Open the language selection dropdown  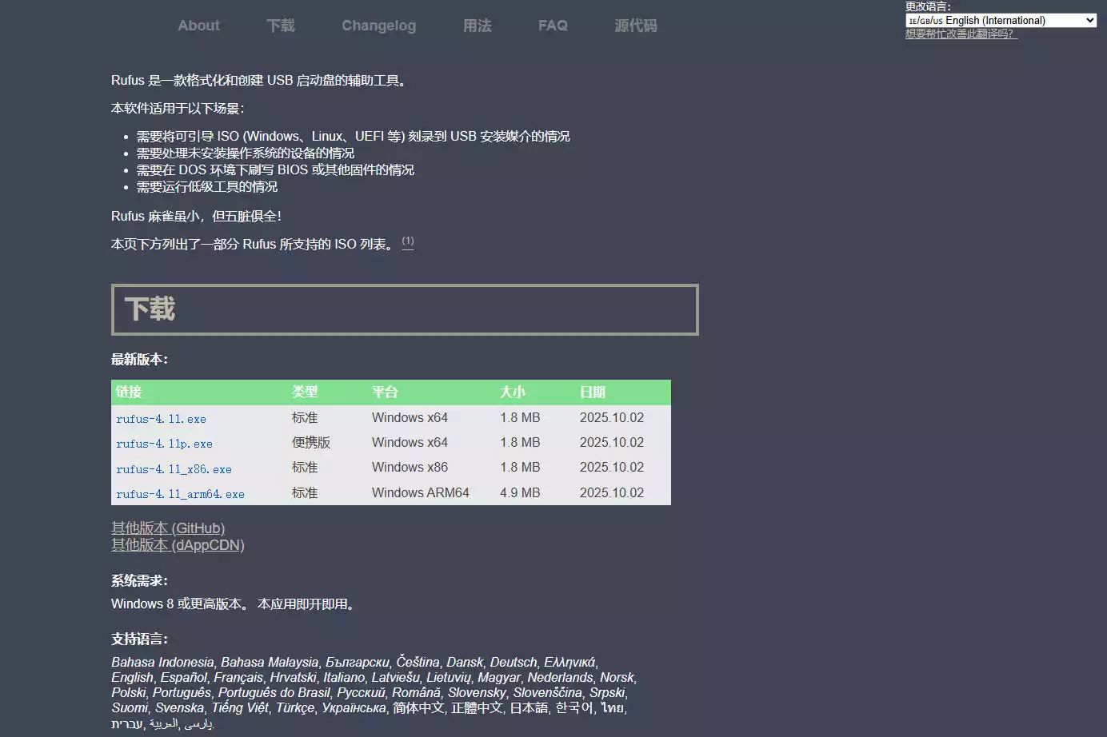1001,20
